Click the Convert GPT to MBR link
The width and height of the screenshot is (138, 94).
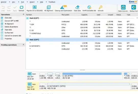11,21
